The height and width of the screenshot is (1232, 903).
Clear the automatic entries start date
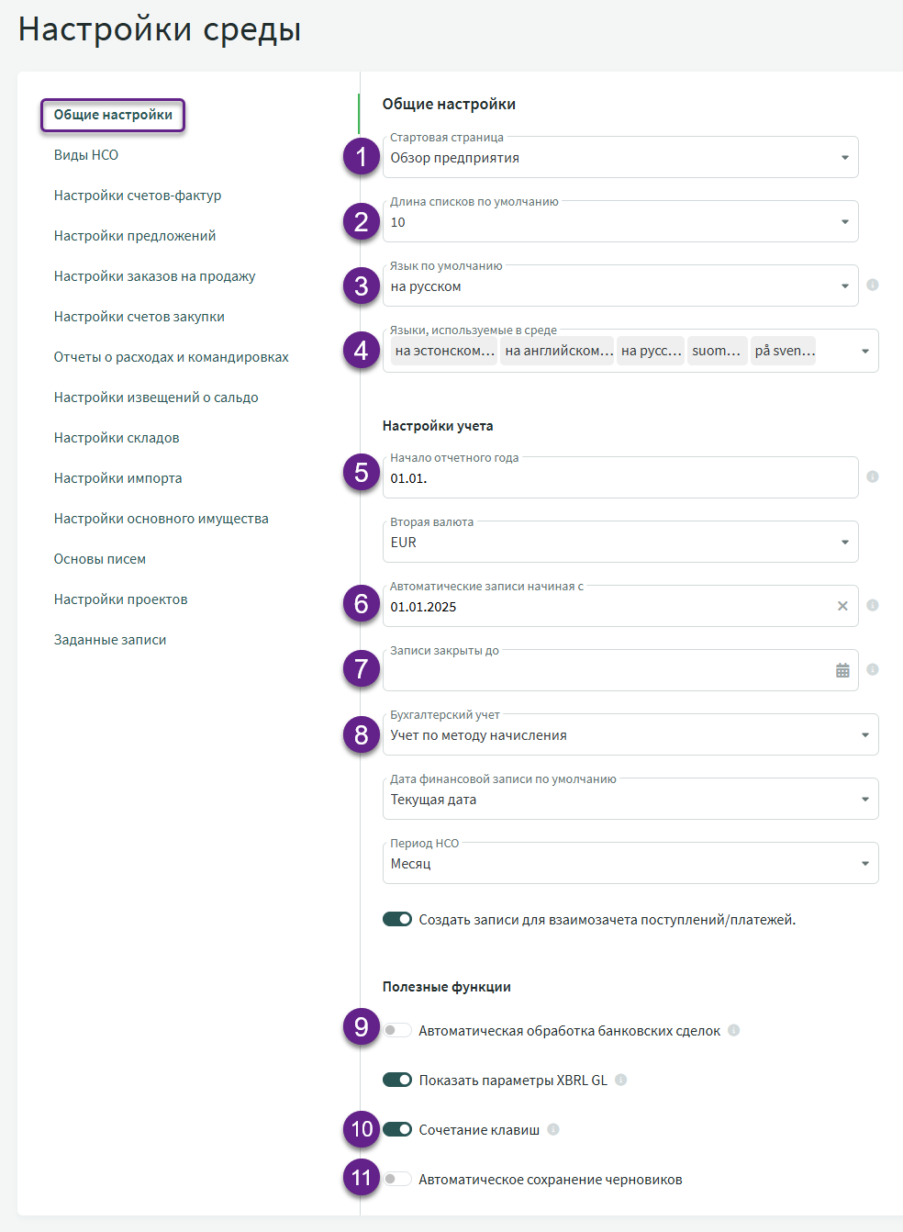[x=842, y=607]
